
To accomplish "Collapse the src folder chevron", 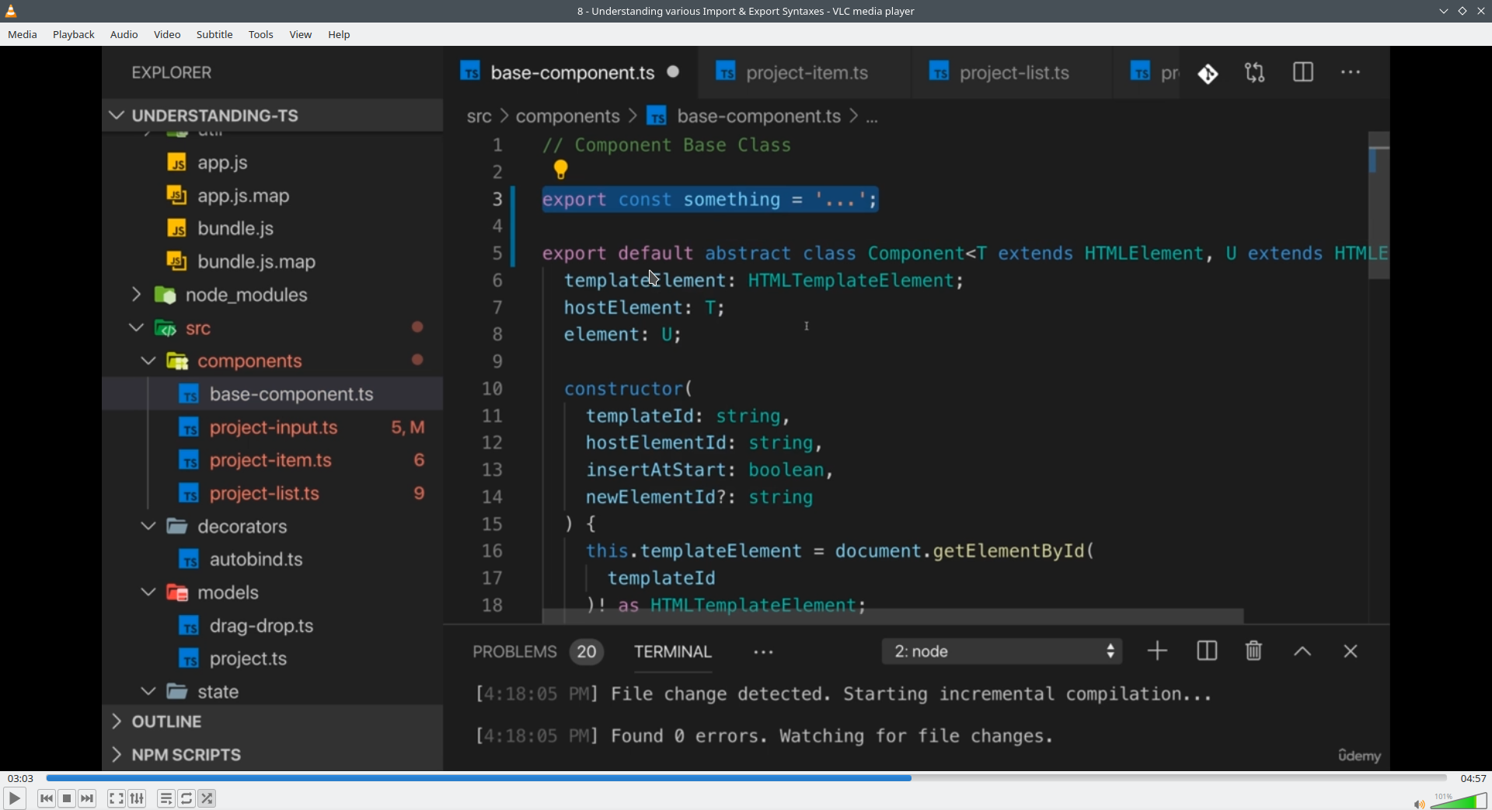I will [x=137, y=328].
